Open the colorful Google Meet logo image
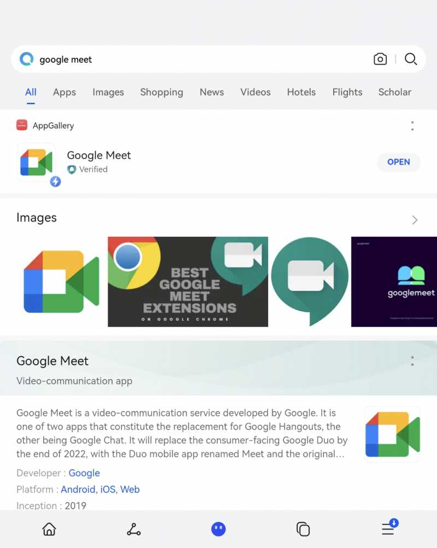The image size is (437, 548). pos(61,282)
